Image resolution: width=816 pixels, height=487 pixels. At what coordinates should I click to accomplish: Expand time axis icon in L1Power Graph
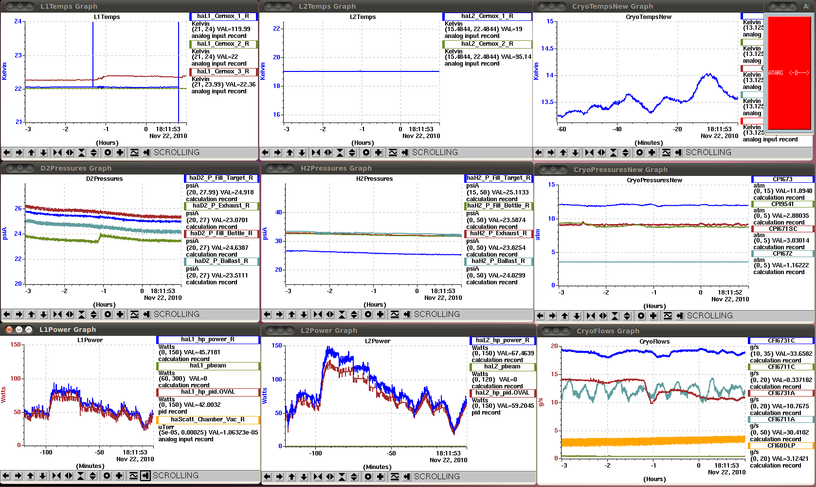pyautogui.click(x=69, y=476)
